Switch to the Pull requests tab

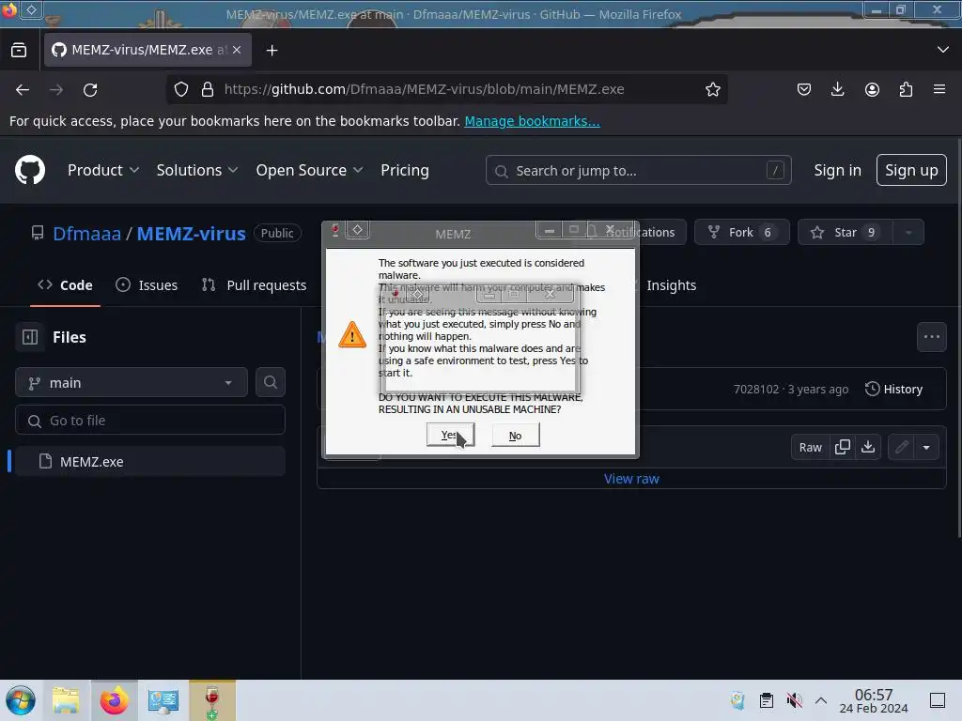click(x=254, y=285)
